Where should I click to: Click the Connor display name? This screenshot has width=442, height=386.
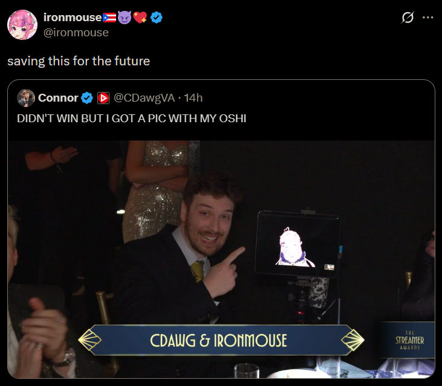pyautogui.click(x=58, y=98)
